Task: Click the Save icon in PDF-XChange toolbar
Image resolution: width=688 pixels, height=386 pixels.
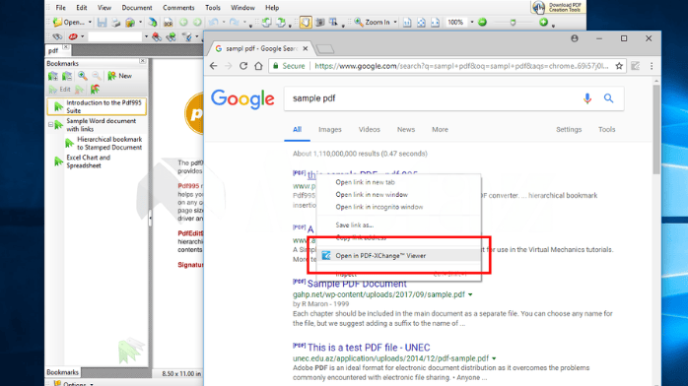Action: tap(102, 22)
